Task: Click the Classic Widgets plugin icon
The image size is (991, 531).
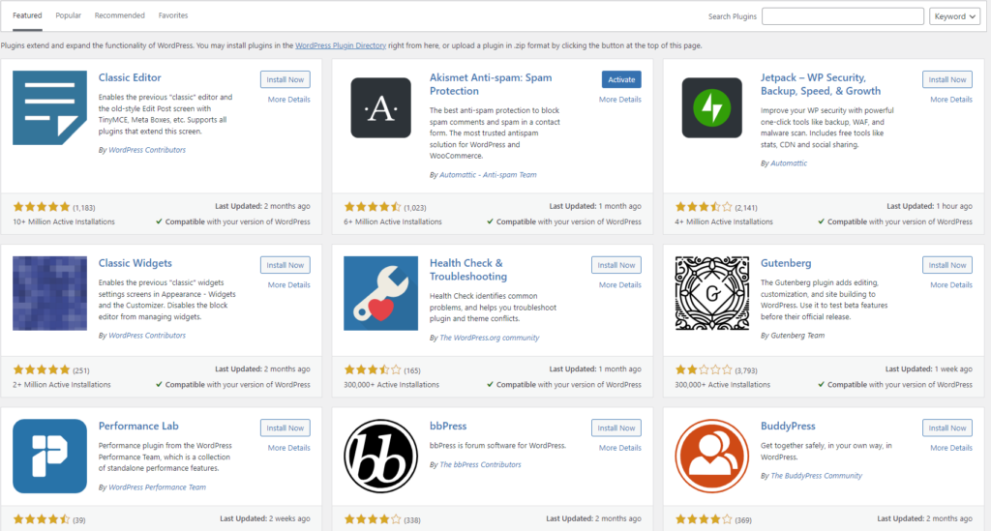Action: pos(50,293)
